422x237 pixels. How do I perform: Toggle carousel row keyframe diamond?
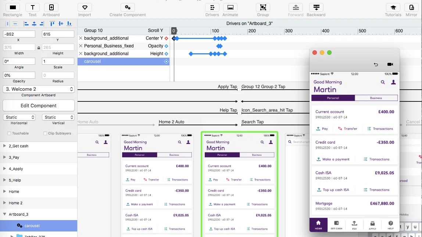coord(166,62)
